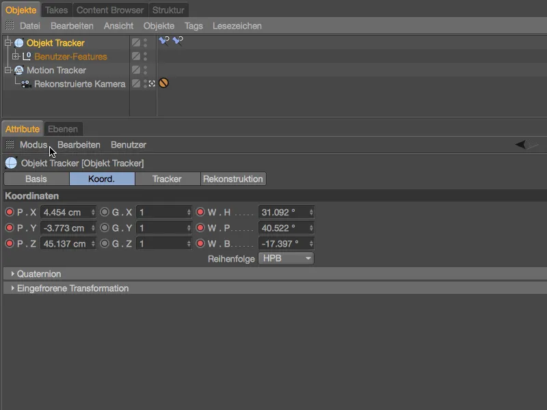
Task: Open the Benutzer menu in Attribute manager
Action: click(129, 145)
